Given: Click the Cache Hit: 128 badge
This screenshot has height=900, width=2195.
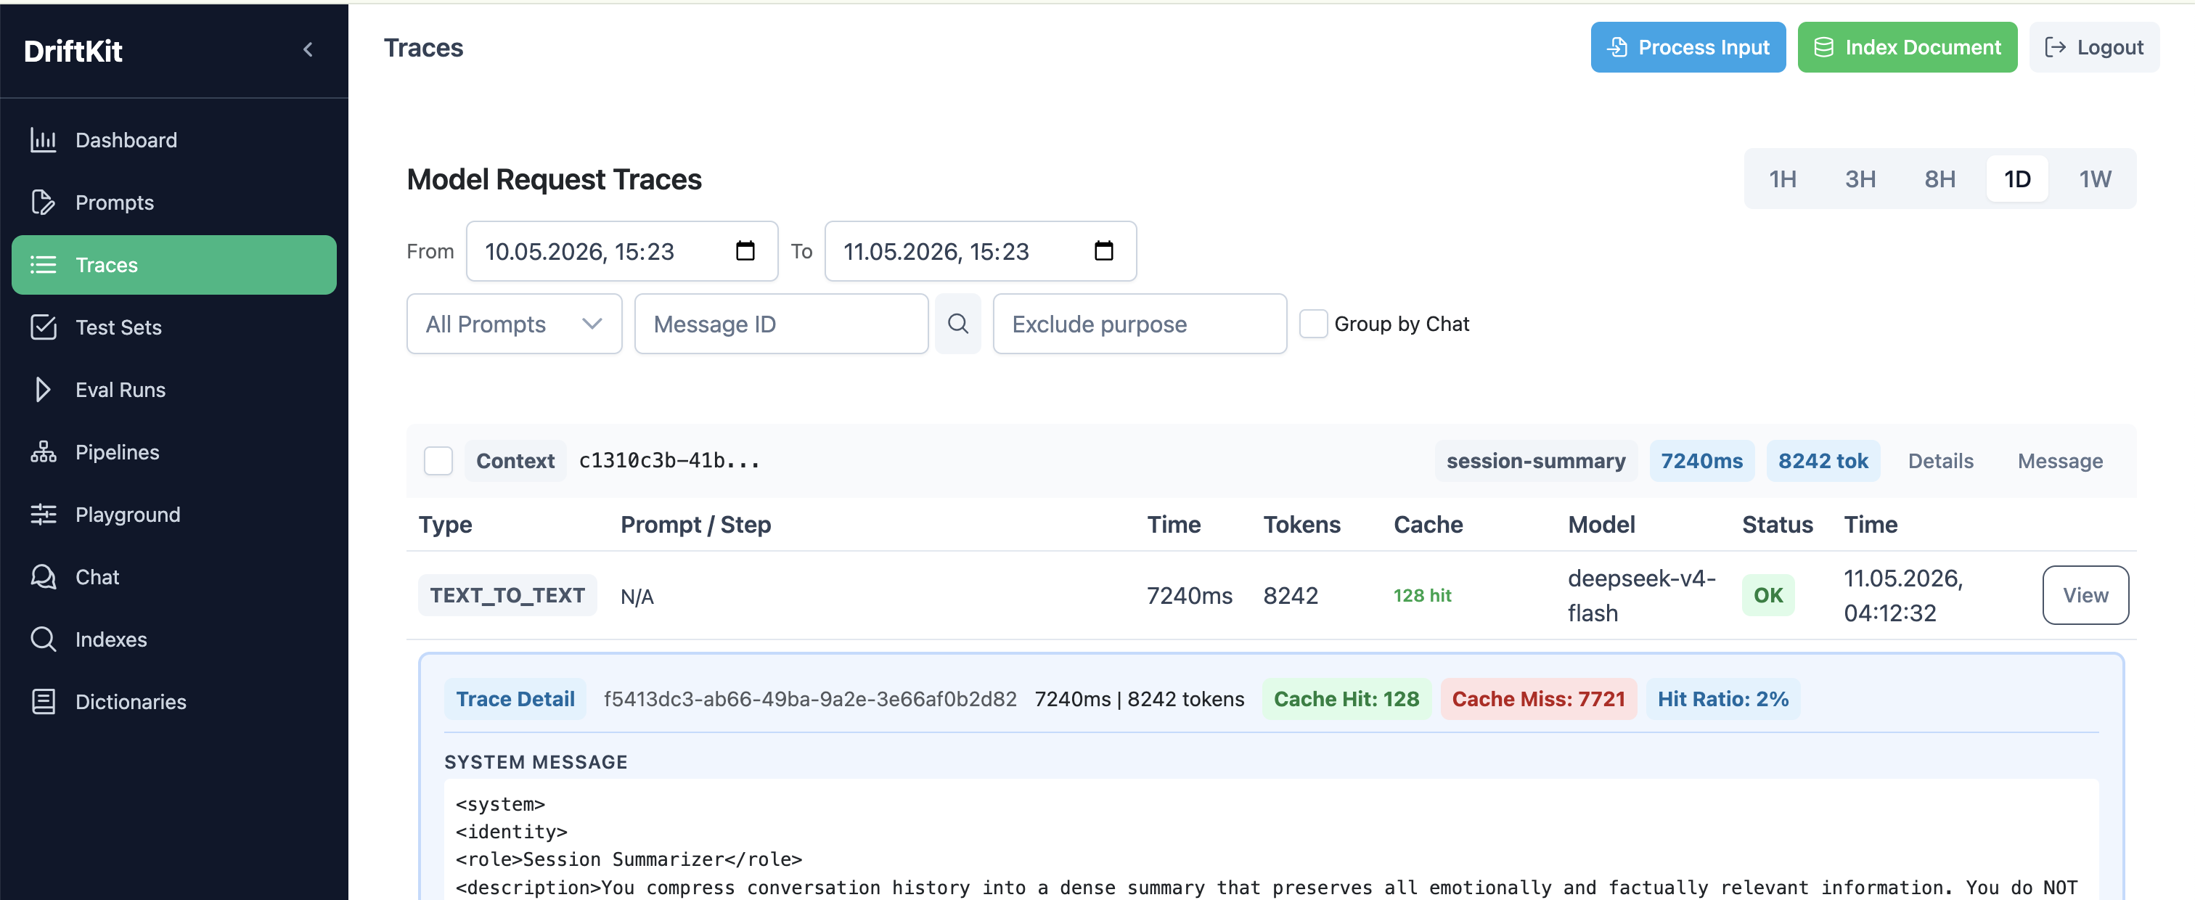Looking at the screenshot, I should [x=1346, y=699].
